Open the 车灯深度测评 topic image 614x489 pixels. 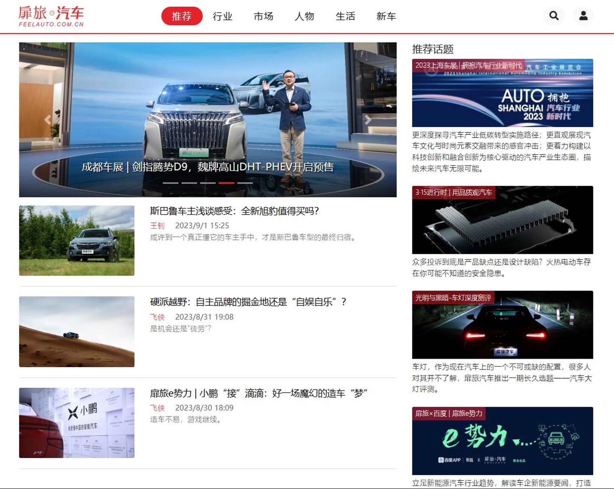(x=502, y=324)
